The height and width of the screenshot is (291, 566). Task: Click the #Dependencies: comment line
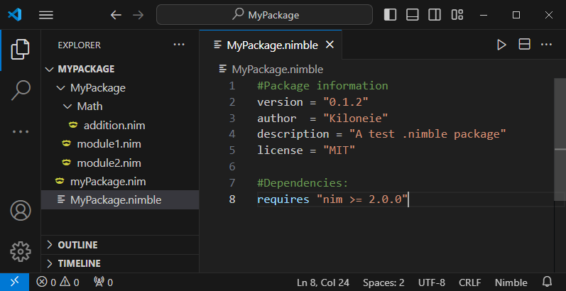click(x=303, y=183)
